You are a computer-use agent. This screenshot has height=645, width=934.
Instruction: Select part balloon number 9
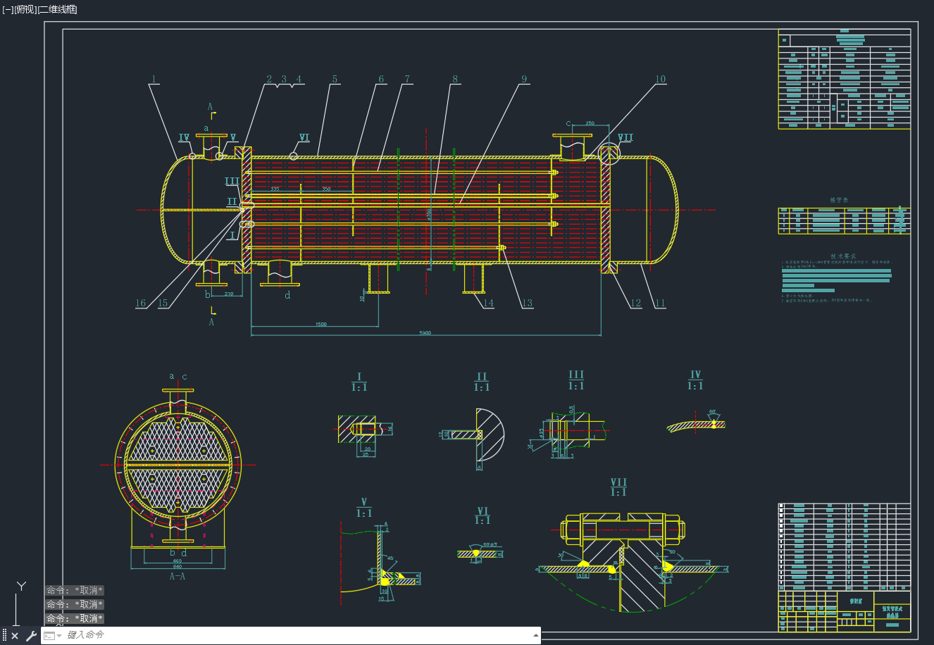(x=524, y=79)
